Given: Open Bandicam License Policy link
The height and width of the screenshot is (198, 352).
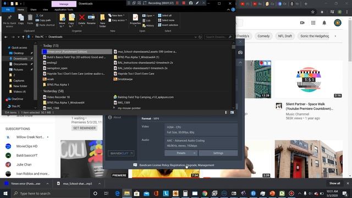Looking at the screenshot, I should [x=177, y=165].
